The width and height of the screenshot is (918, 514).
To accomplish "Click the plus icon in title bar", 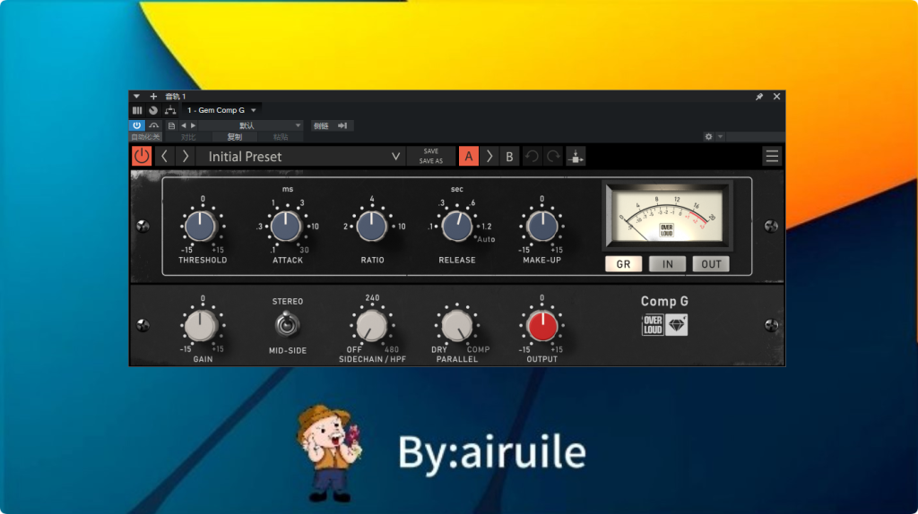I will (x=153, y=97).
